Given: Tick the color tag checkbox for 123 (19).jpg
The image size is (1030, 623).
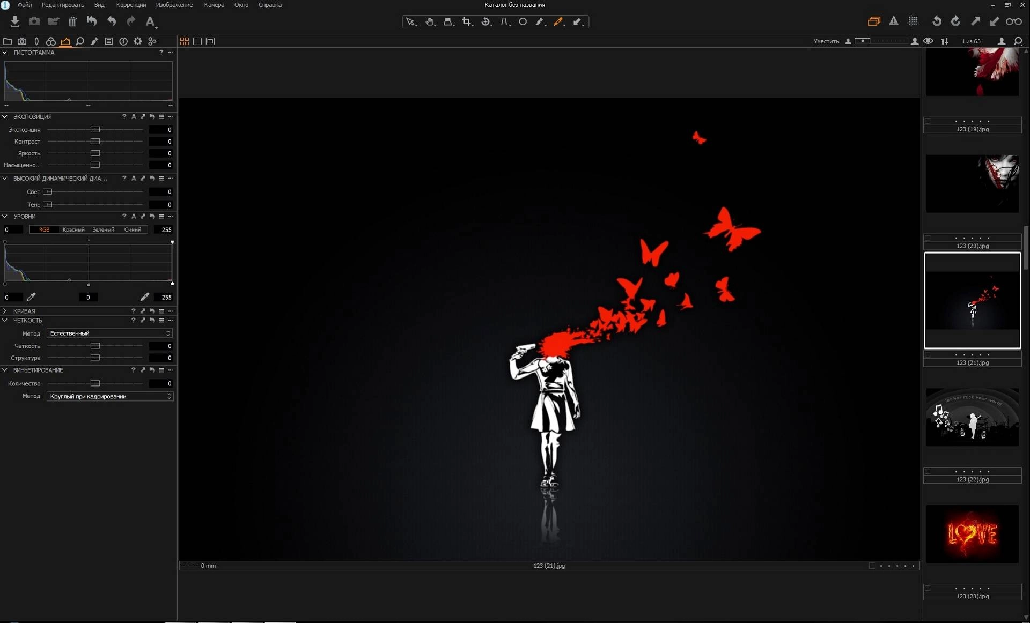Looking at the screenshot, I should tap(928, 121).
